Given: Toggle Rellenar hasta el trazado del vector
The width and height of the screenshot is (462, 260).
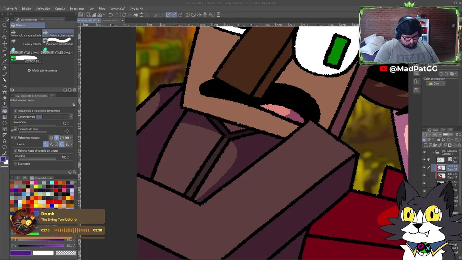Looking at the screenshot, I should coord(15,151).
